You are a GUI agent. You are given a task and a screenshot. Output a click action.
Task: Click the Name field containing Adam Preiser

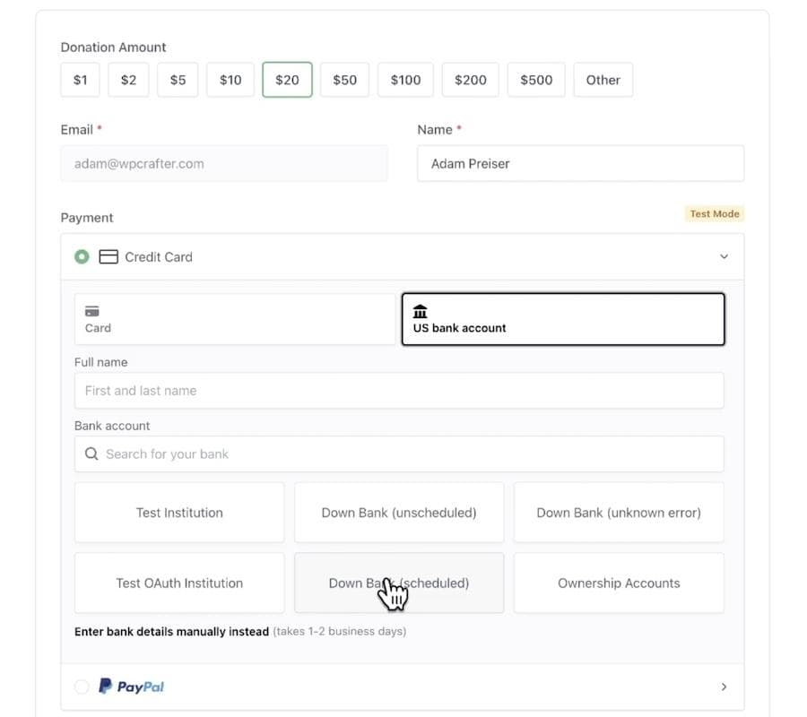click(x=580, y=164)
